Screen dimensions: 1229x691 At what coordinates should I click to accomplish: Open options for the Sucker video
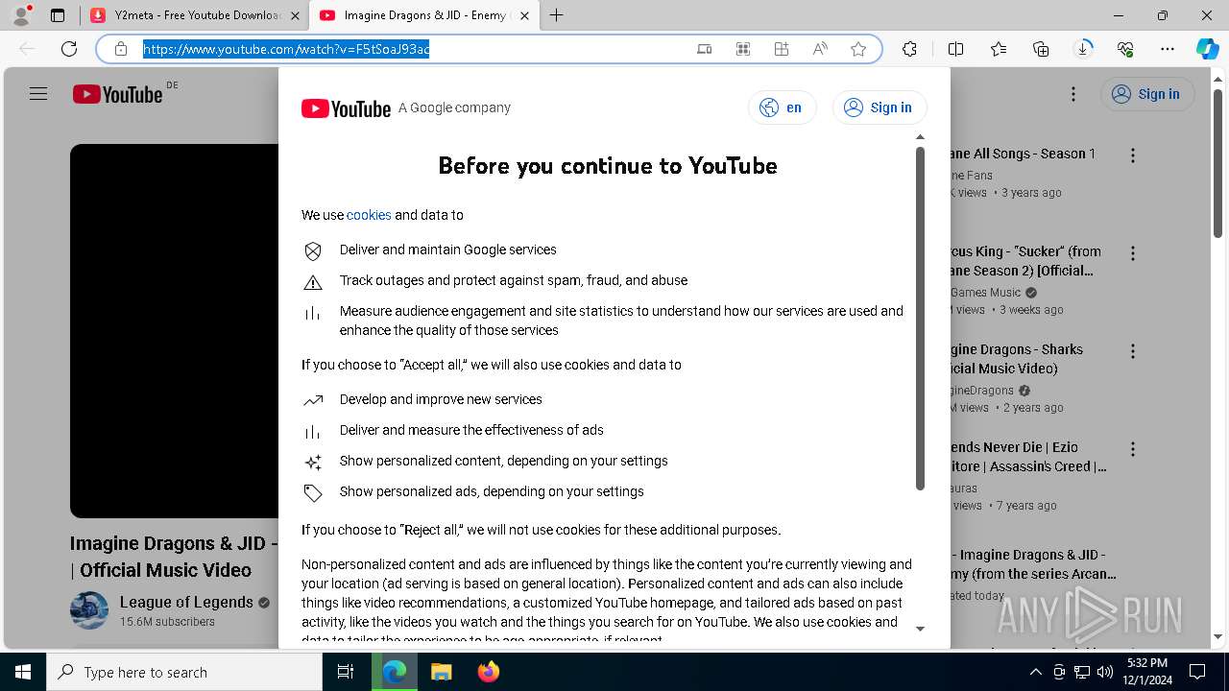click(1133, 253)
